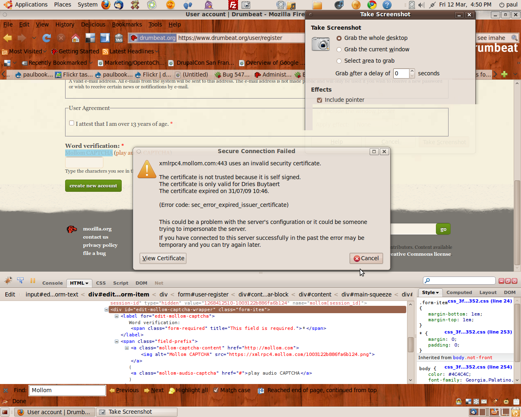Open the back/forward history dropdown arrow
The height and width of the screenshot is (417, 521).
[x=34, y=38]
